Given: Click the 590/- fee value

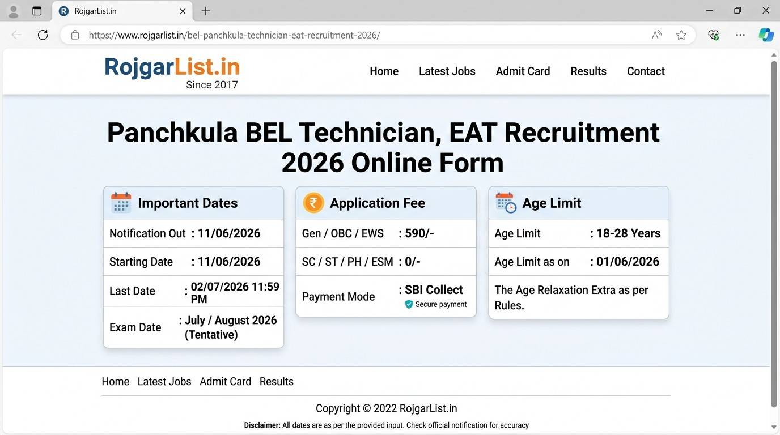Looking at the screenshot, I should tap(419, 233).
